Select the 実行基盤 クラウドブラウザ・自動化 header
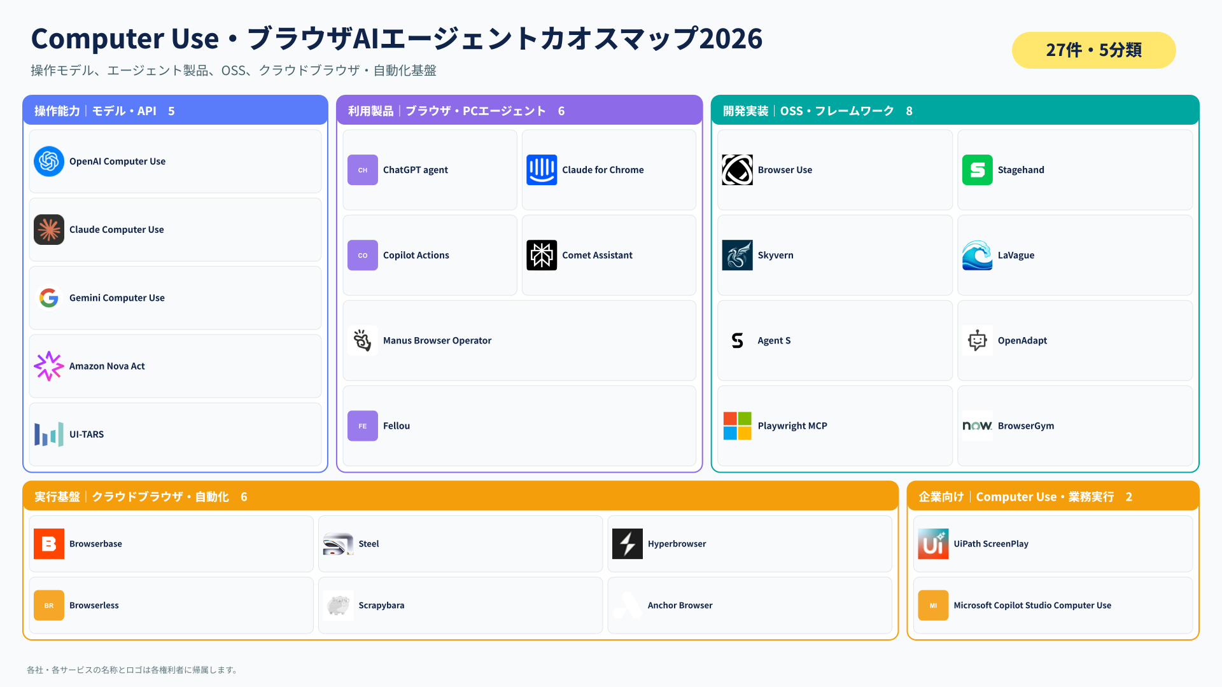 pyautogui.click(x=460, y=497)
